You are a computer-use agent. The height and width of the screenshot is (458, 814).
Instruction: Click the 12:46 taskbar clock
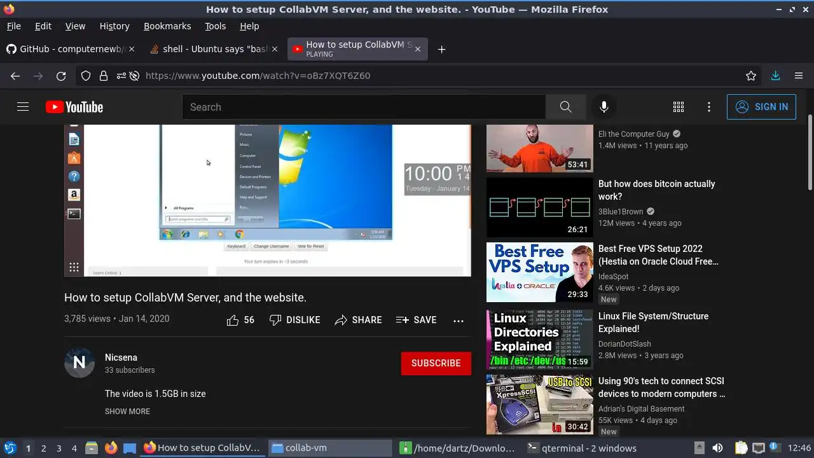tap(799, 448)
